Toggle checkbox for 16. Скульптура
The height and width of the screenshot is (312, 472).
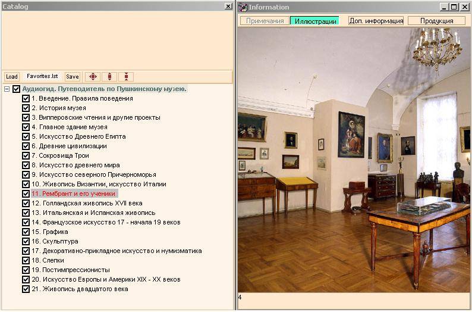(x=26, y=242)
